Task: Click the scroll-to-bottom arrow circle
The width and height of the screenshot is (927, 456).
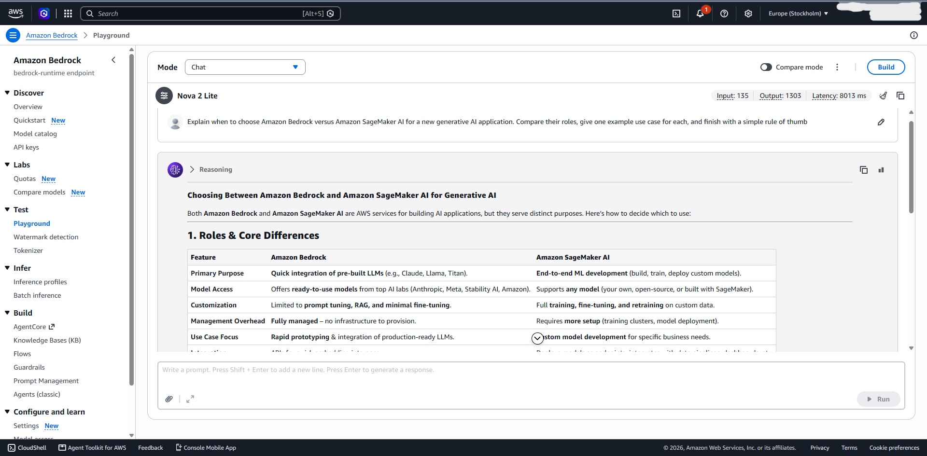Action: [x=537, y=338]
